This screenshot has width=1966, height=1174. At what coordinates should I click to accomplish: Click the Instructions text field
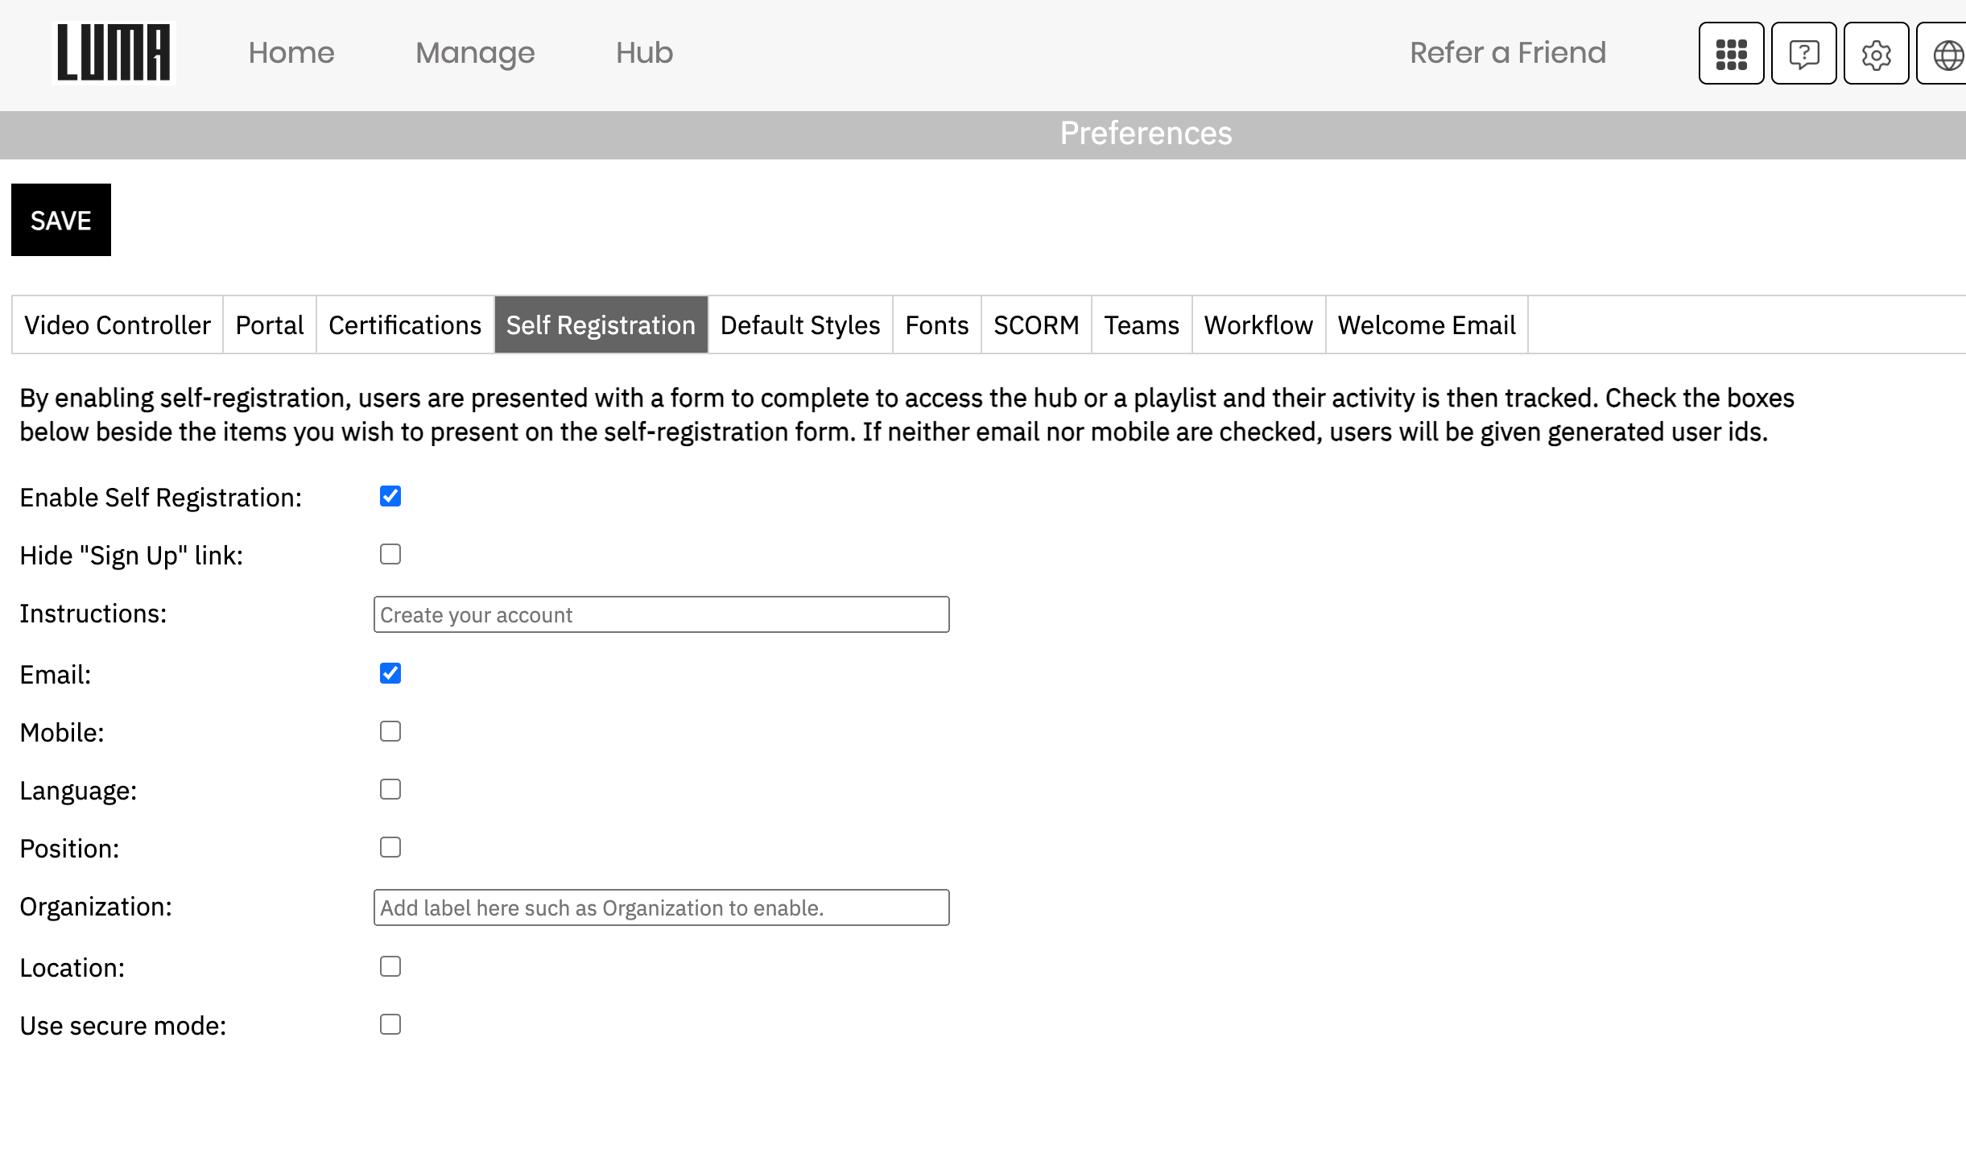[x=661, y=615]
